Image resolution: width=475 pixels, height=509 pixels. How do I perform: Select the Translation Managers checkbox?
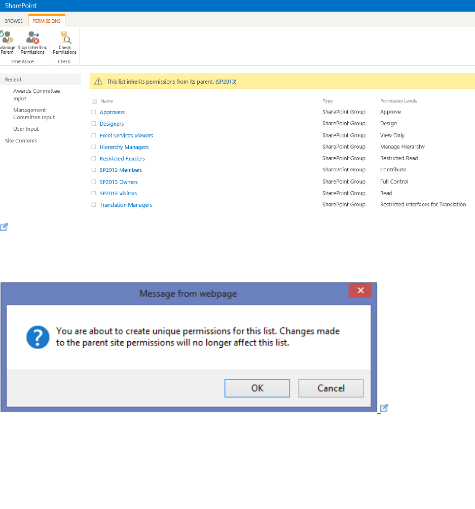point(93,204)
